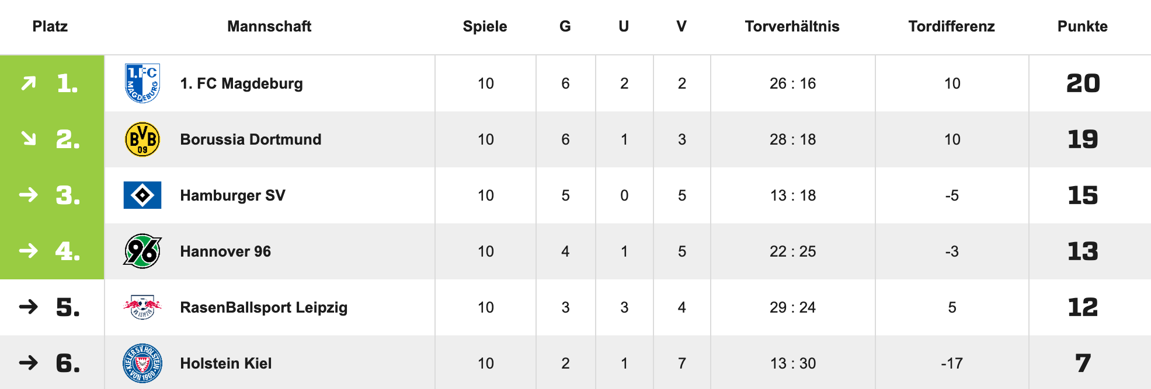Open the 1. FC Magdeburg team link
The image size is (1151, 389).
[241, 83]
